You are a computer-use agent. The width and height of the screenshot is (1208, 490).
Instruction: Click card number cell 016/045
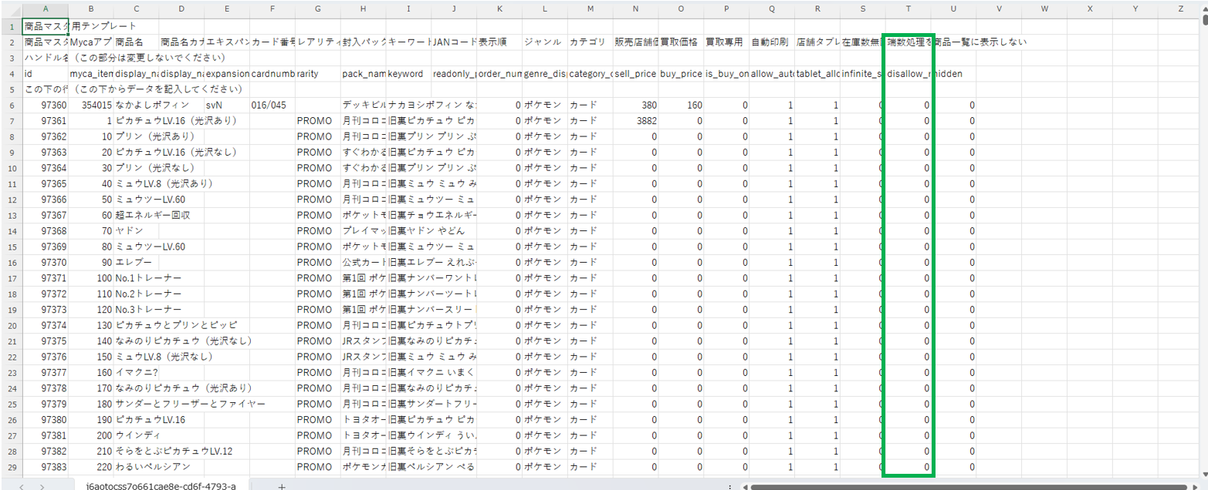272,105
